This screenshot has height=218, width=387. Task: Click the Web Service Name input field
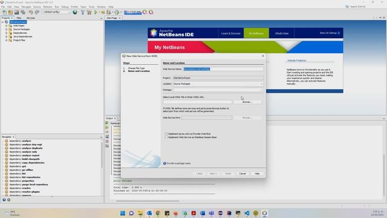click(223, 69)
